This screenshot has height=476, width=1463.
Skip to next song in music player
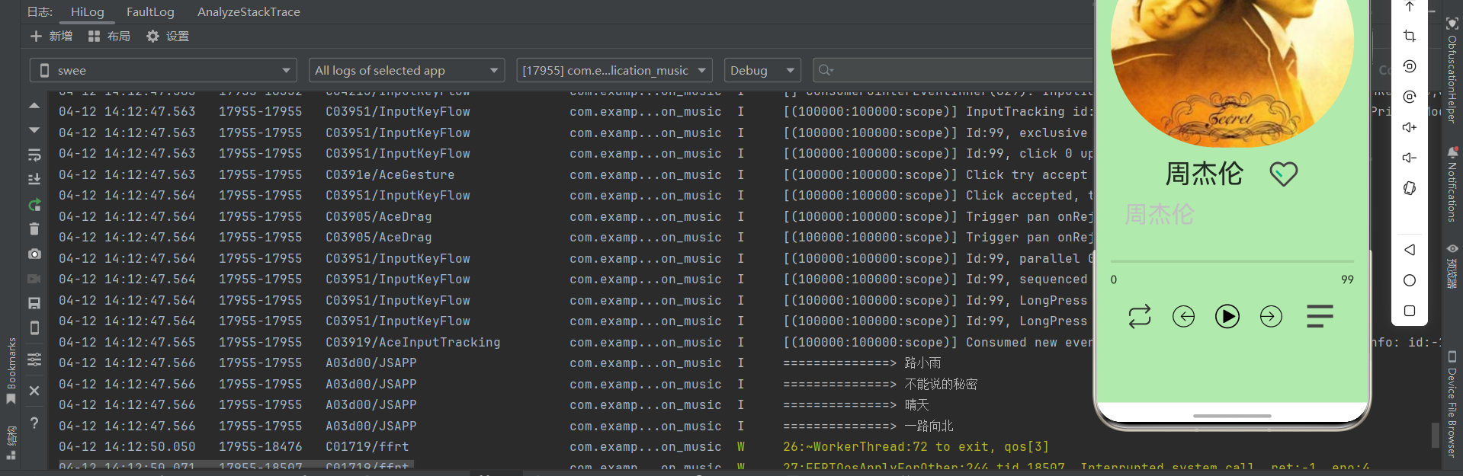(1271, 316)
